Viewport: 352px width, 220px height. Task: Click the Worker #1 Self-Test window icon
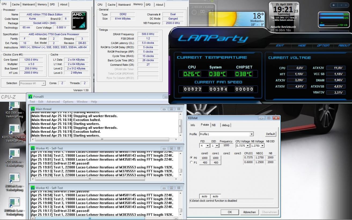pos(33,148)
